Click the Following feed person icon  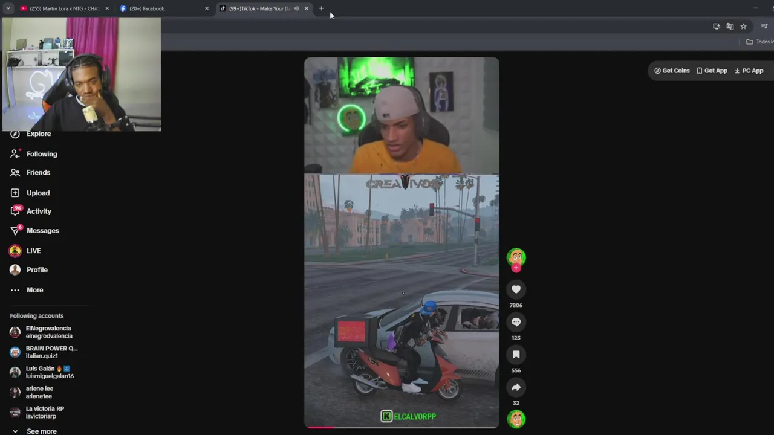click(15, 154)
